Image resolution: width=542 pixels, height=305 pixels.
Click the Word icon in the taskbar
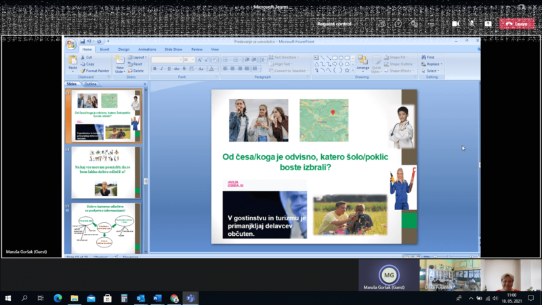[158, 298]
